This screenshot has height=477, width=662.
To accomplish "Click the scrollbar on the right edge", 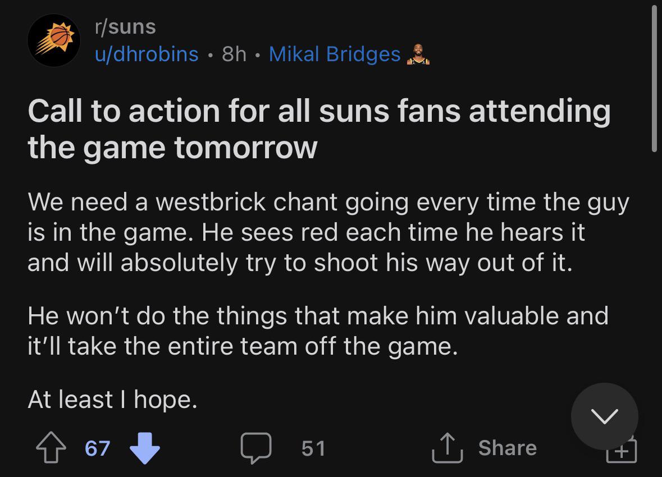I will (x=654, y=79).
